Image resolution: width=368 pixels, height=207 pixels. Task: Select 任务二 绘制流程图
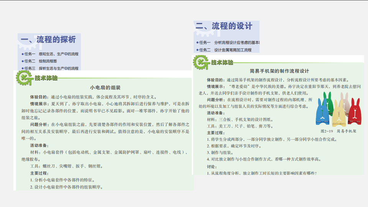[x=40, y=61]
